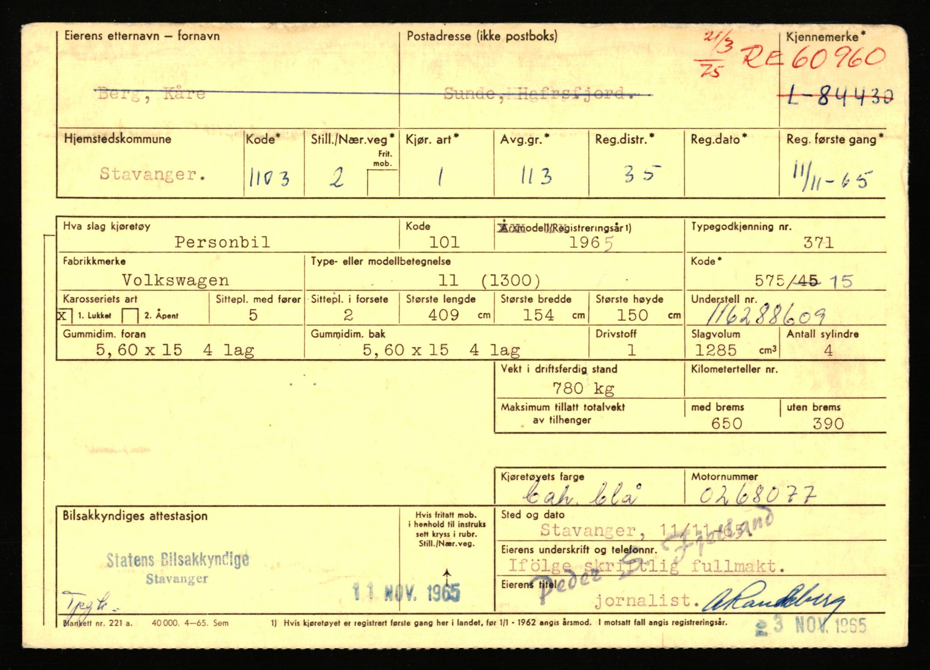Viewport: 930px width, 670px height.
Task: Click the vehicle type 'Personbil'
Action: click(x=223, y=242)
